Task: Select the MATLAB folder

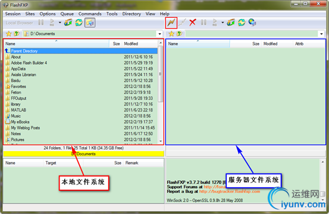Action: pyautogui.click(x=81, y=110)
